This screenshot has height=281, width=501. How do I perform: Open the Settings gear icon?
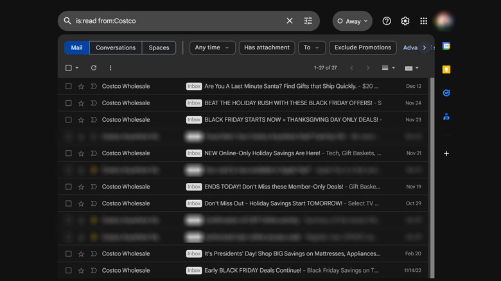(x=405, y=21)
